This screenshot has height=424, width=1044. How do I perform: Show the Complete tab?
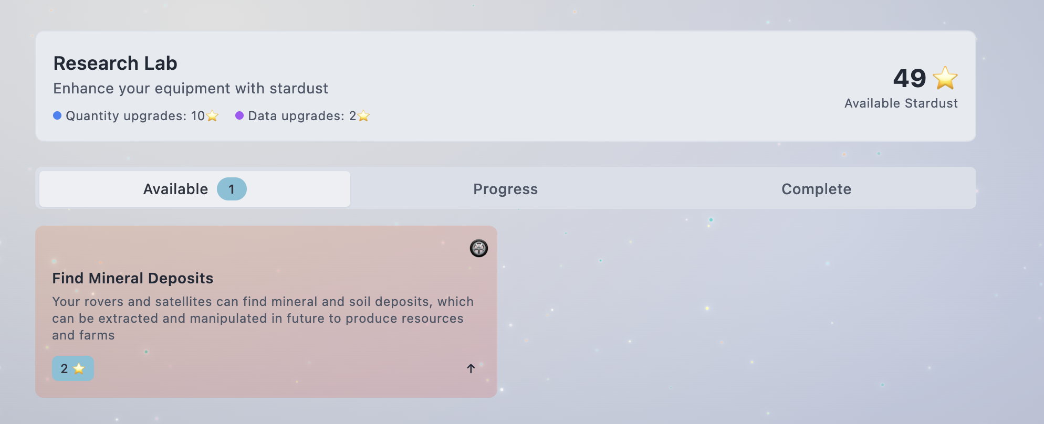[x=816, y=189]
